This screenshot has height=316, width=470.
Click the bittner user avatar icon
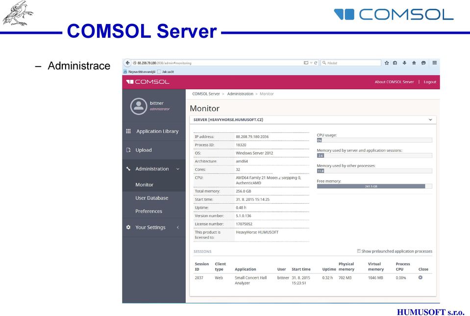tap(139, 106)
